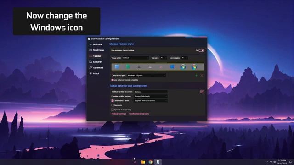Open Taskbar location on screen dropdown
The height and width of the screenshot is (165, 294).
tap(151, 92)
